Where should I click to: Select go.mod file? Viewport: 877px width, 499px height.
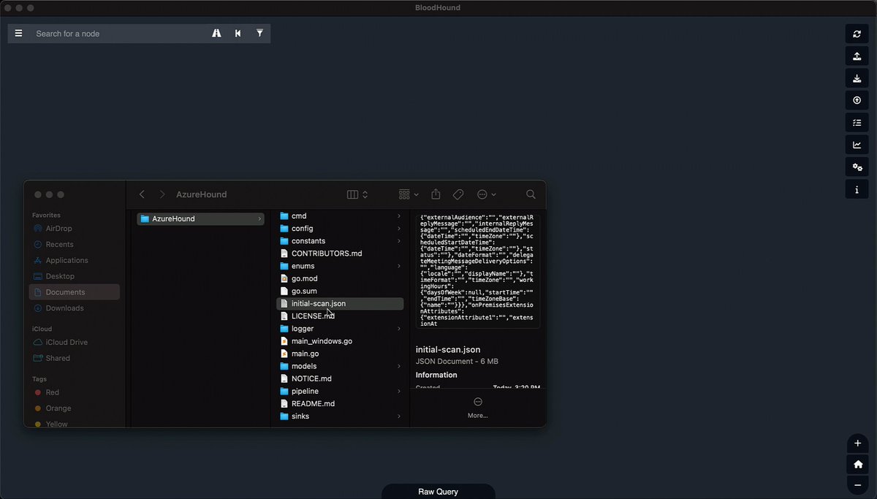coord(340,278)
